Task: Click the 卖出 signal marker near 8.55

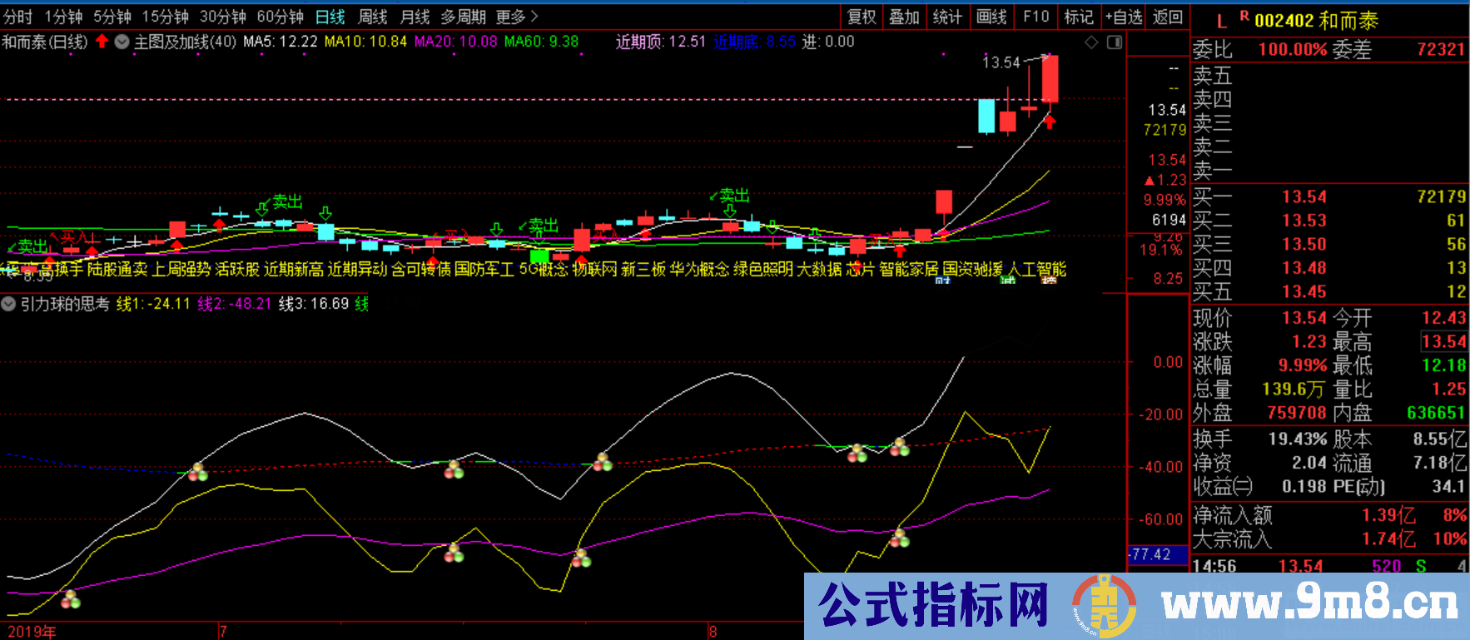Action: [30, 246]
